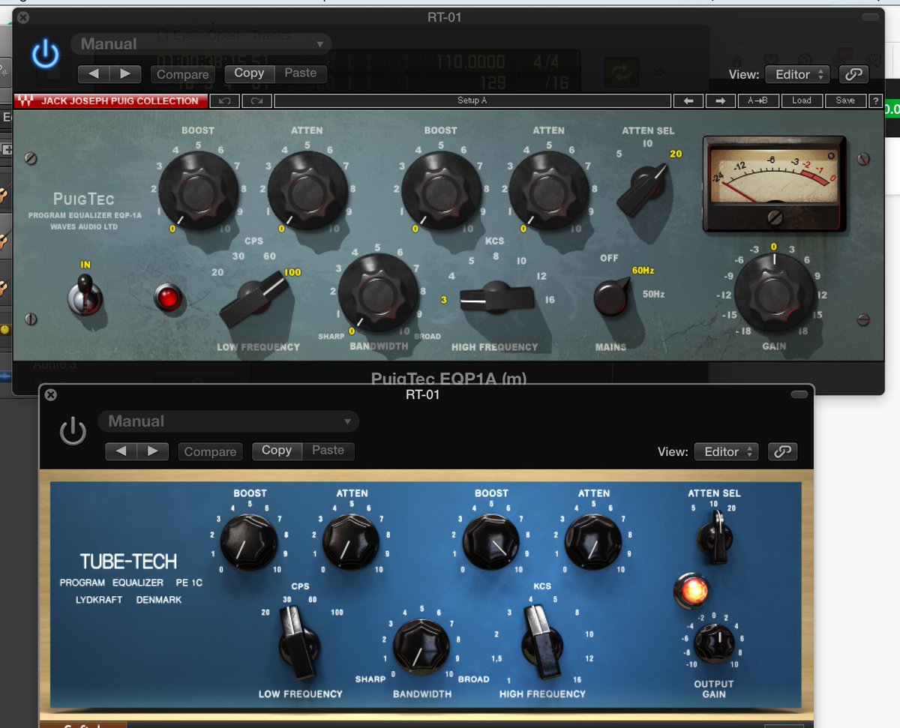
Task: Click the red indicator lamp on PuigTec
Action: click(x=168, y=298)
